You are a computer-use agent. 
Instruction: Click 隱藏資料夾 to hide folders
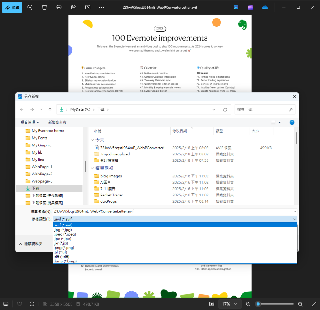pos(31,244)
